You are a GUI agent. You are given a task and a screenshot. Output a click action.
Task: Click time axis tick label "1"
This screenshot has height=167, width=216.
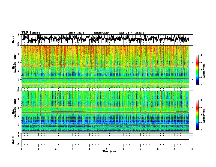coord(38,149)
